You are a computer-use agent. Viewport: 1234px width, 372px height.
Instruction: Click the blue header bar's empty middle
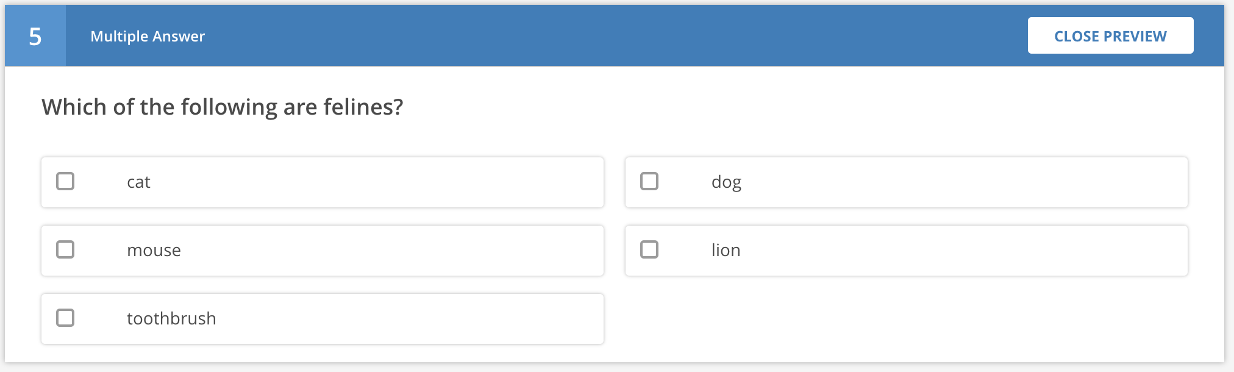pos(610,36)
